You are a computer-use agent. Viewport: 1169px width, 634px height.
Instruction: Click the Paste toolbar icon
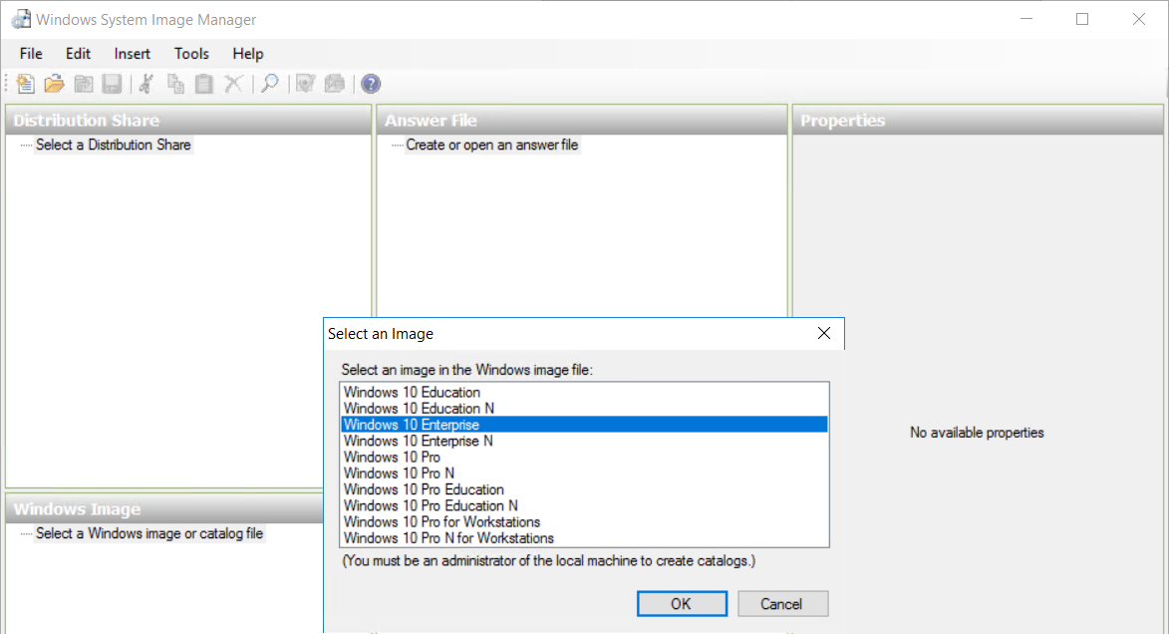coord(203,84)
